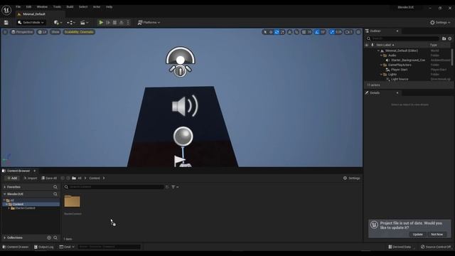Activate the scale tool in viewport
This screenshot has height=256, width=455.
click(282, 32)
